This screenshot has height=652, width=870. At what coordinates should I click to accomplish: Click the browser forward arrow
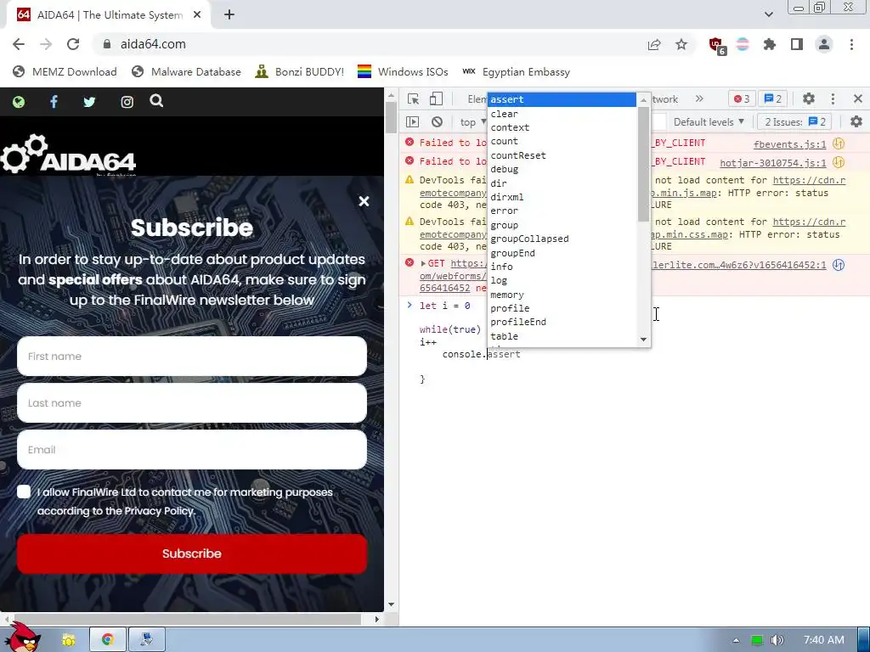(46, 44)
